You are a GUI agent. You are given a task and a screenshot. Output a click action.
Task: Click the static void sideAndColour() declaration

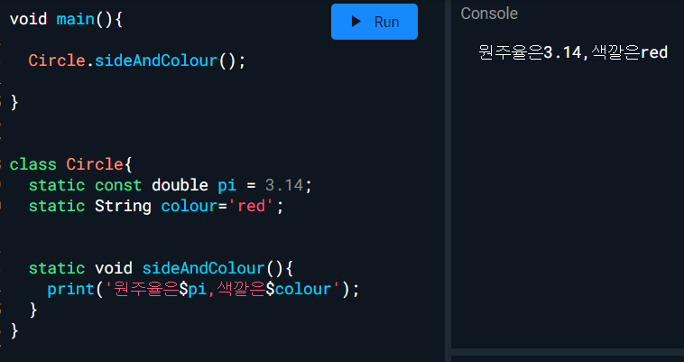coord(161,268)
